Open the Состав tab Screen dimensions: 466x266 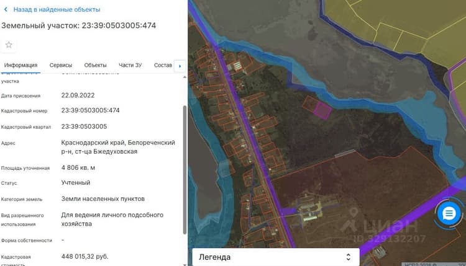(163, 65)
